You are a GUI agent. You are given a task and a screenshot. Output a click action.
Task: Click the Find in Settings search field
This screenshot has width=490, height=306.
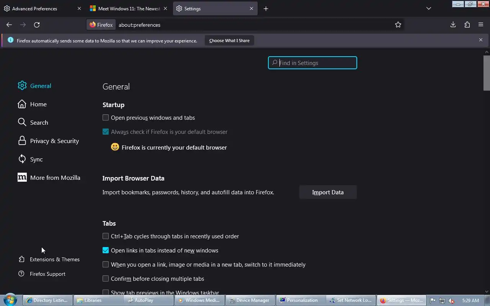(312, 63)
